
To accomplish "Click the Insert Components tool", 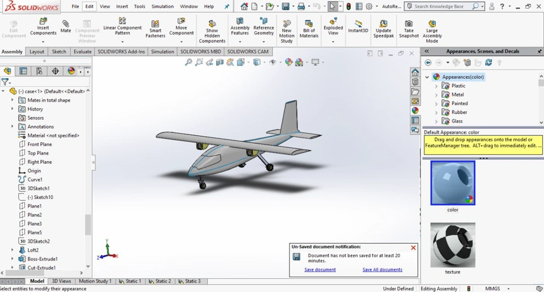I will pyautogui.click(x=43, y=27).
